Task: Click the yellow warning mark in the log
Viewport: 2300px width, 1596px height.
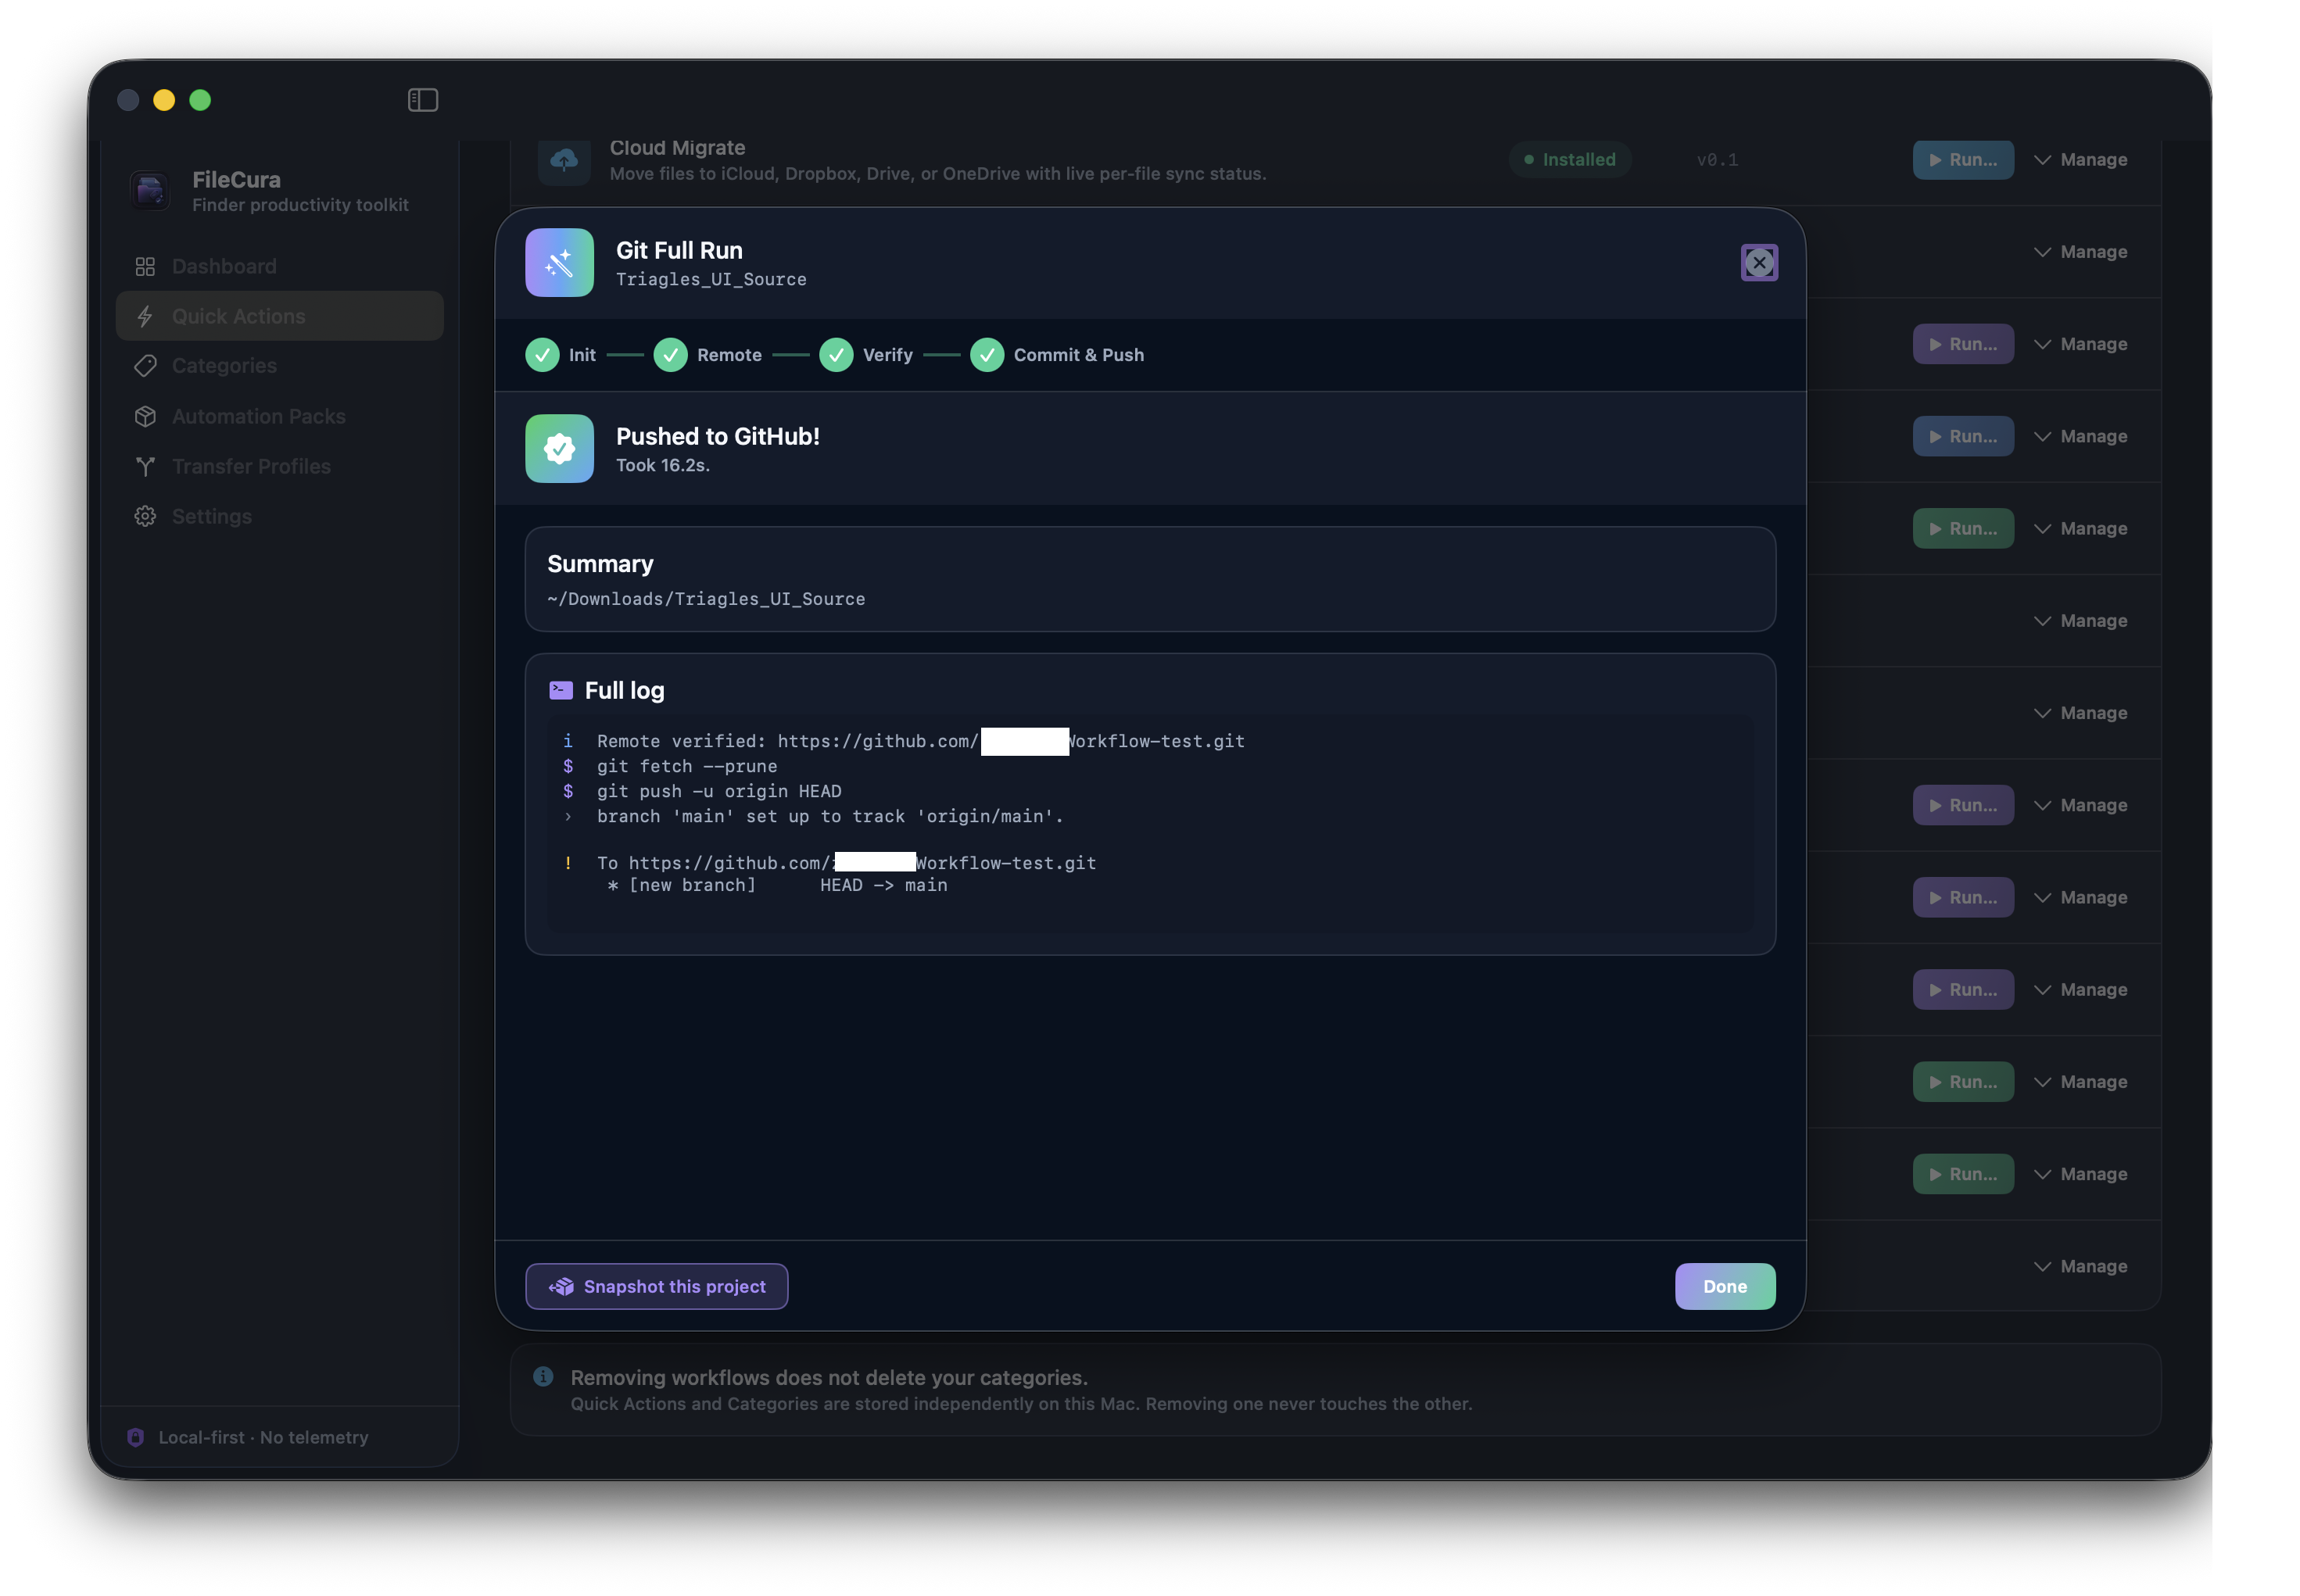Action: tap(568, 863)
